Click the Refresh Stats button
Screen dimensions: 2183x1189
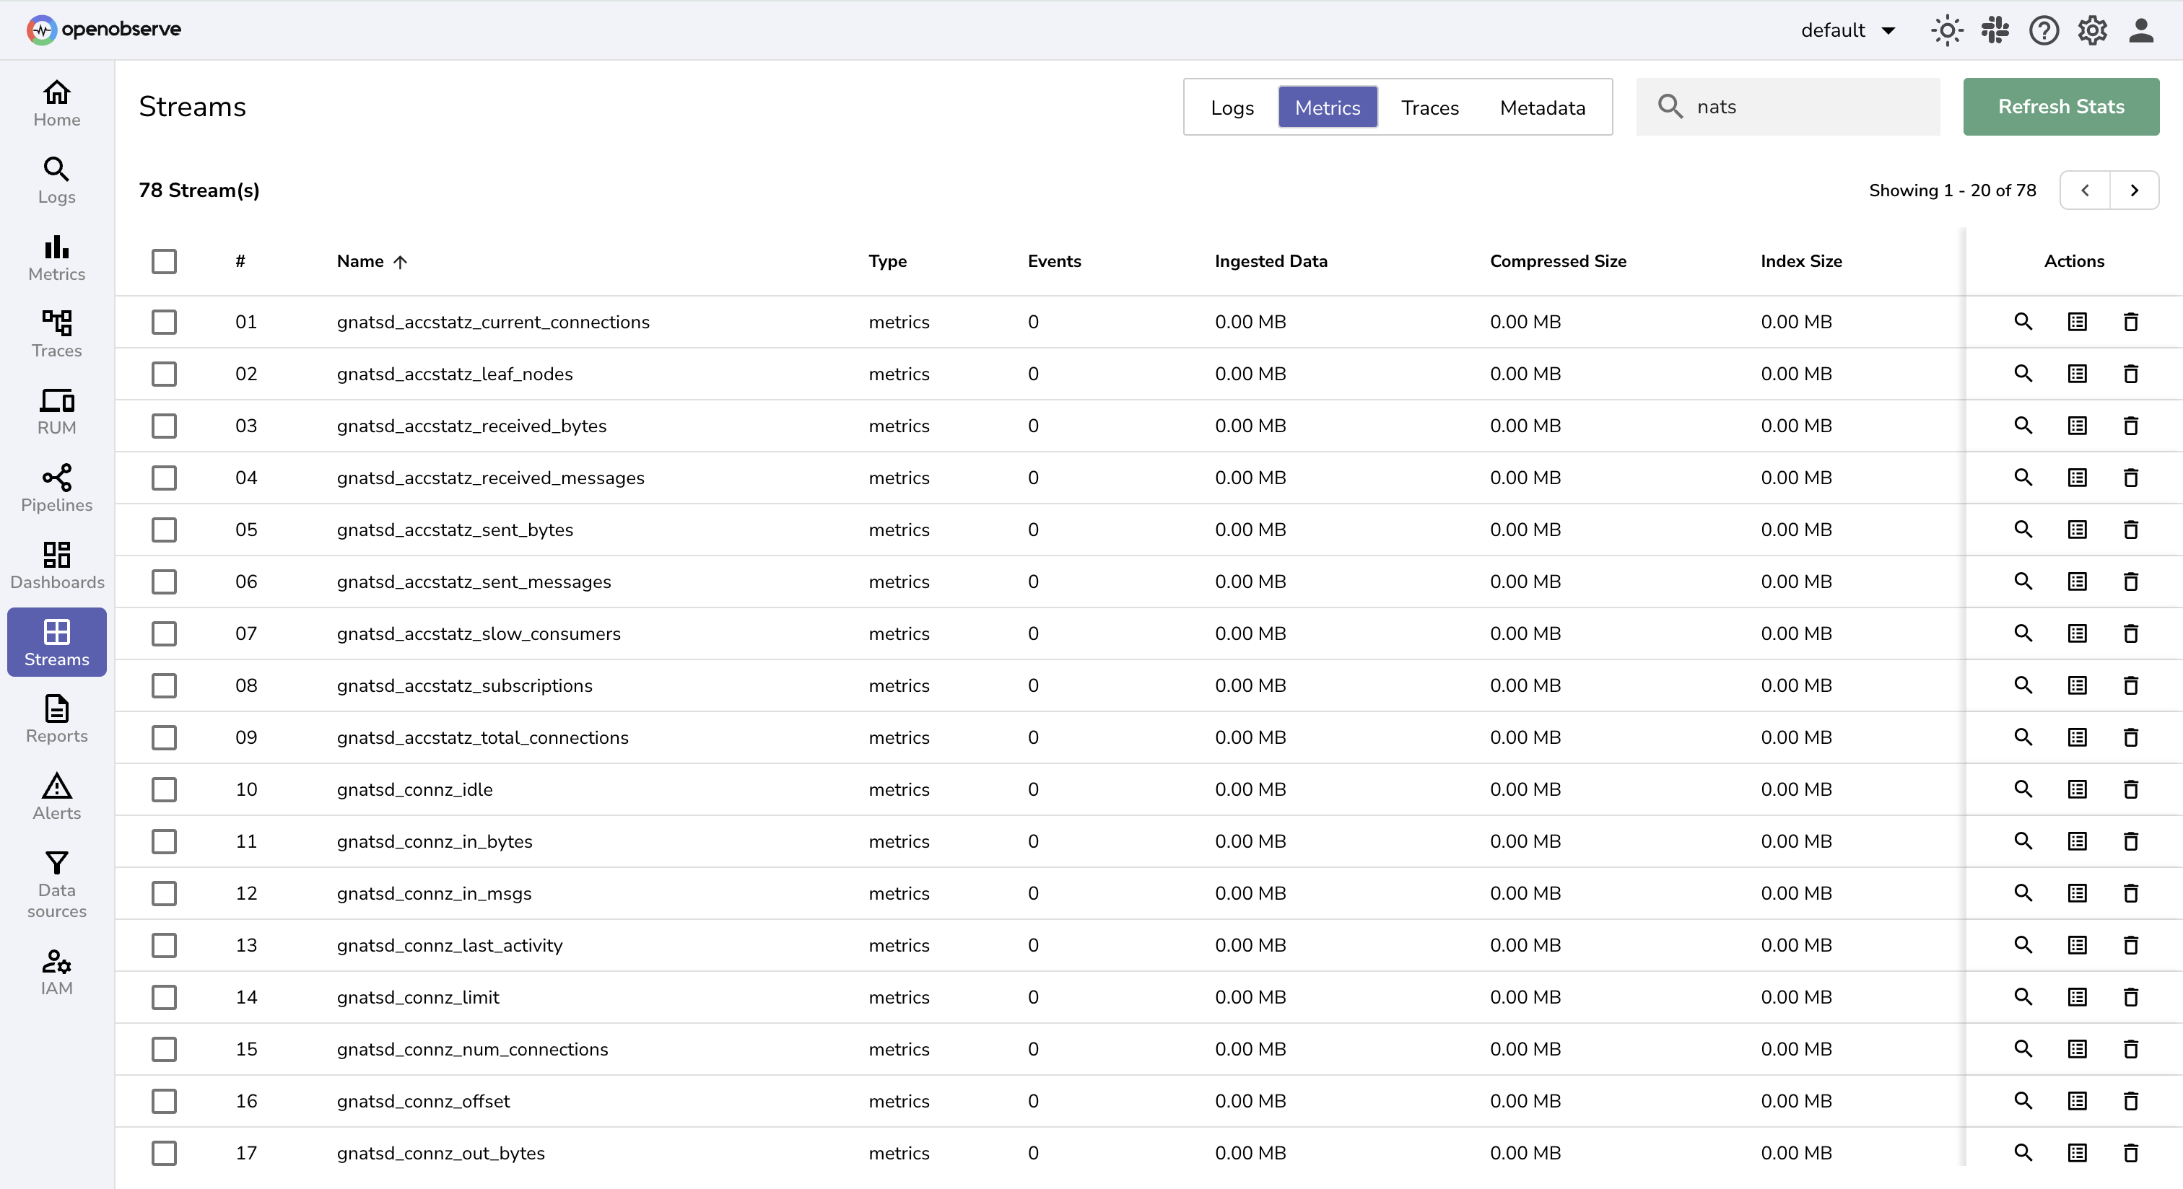pyautogui.click(x=2061, y=107)
